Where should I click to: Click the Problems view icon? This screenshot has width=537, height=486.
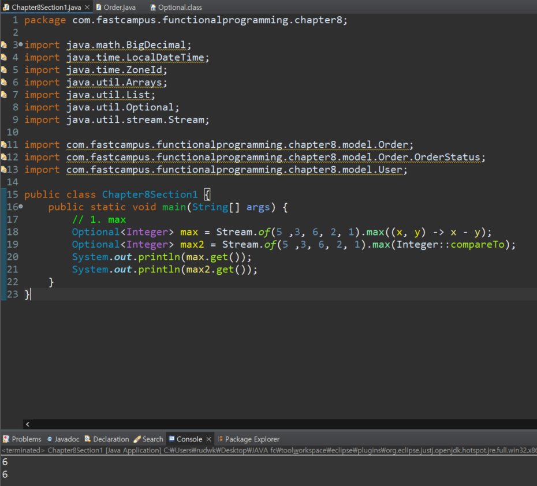click(6, 439)
